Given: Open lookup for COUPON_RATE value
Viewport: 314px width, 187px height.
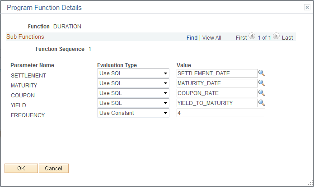Looking at the screenshot, I should click(x=262, y=93).
